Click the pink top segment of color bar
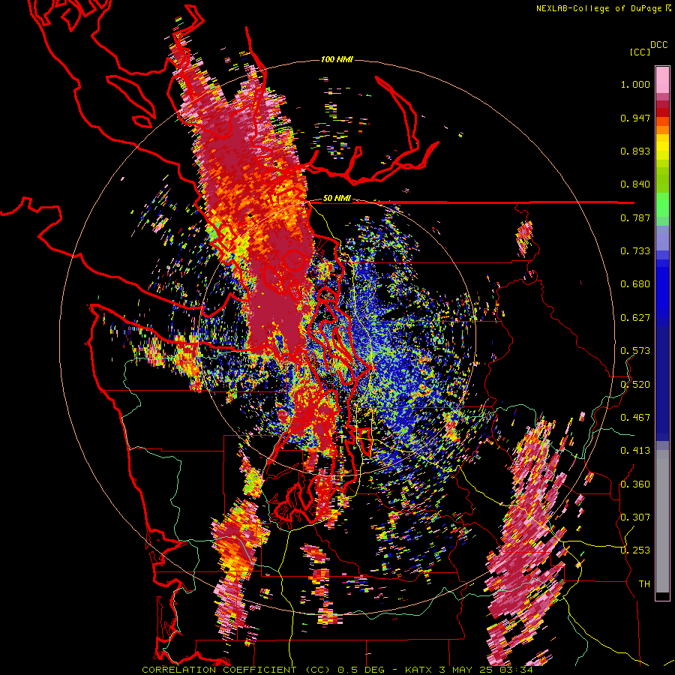Screen dimensions: 675x675 click(662, 79)
